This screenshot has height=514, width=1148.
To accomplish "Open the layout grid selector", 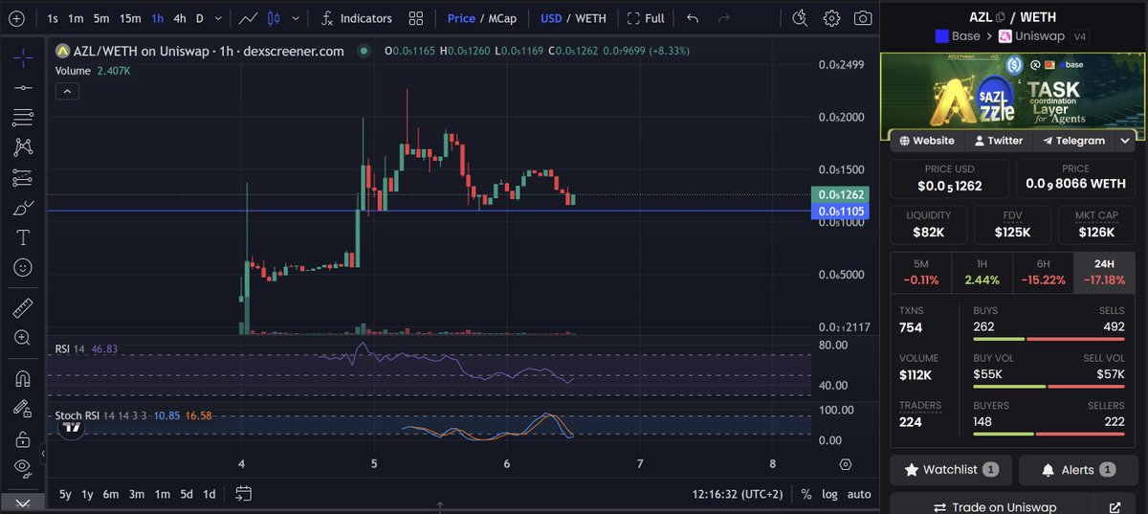I will pyautogui.click(x=415, y=18).
